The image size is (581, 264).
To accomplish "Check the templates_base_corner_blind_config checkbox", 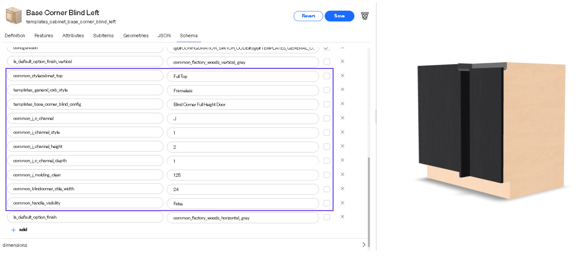I will [x=326, y=104].
